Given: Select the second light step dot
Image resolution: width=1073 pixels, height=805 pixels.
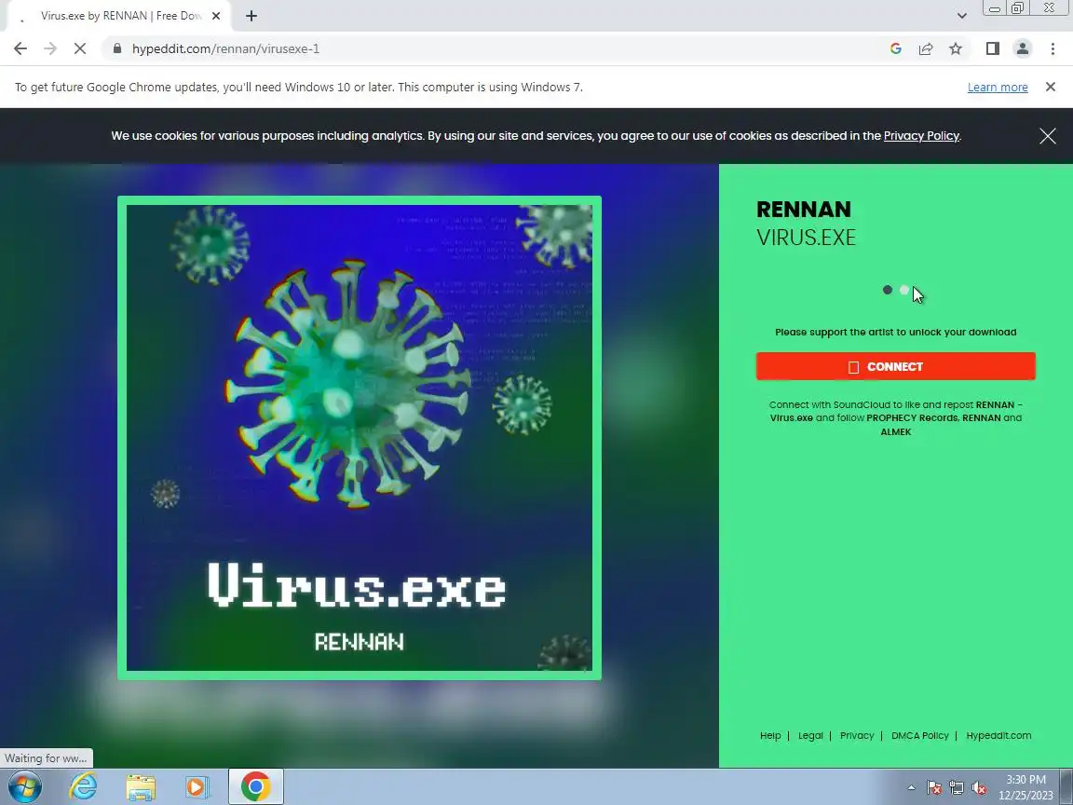Looking at the screenshot, I should [904, 291].
